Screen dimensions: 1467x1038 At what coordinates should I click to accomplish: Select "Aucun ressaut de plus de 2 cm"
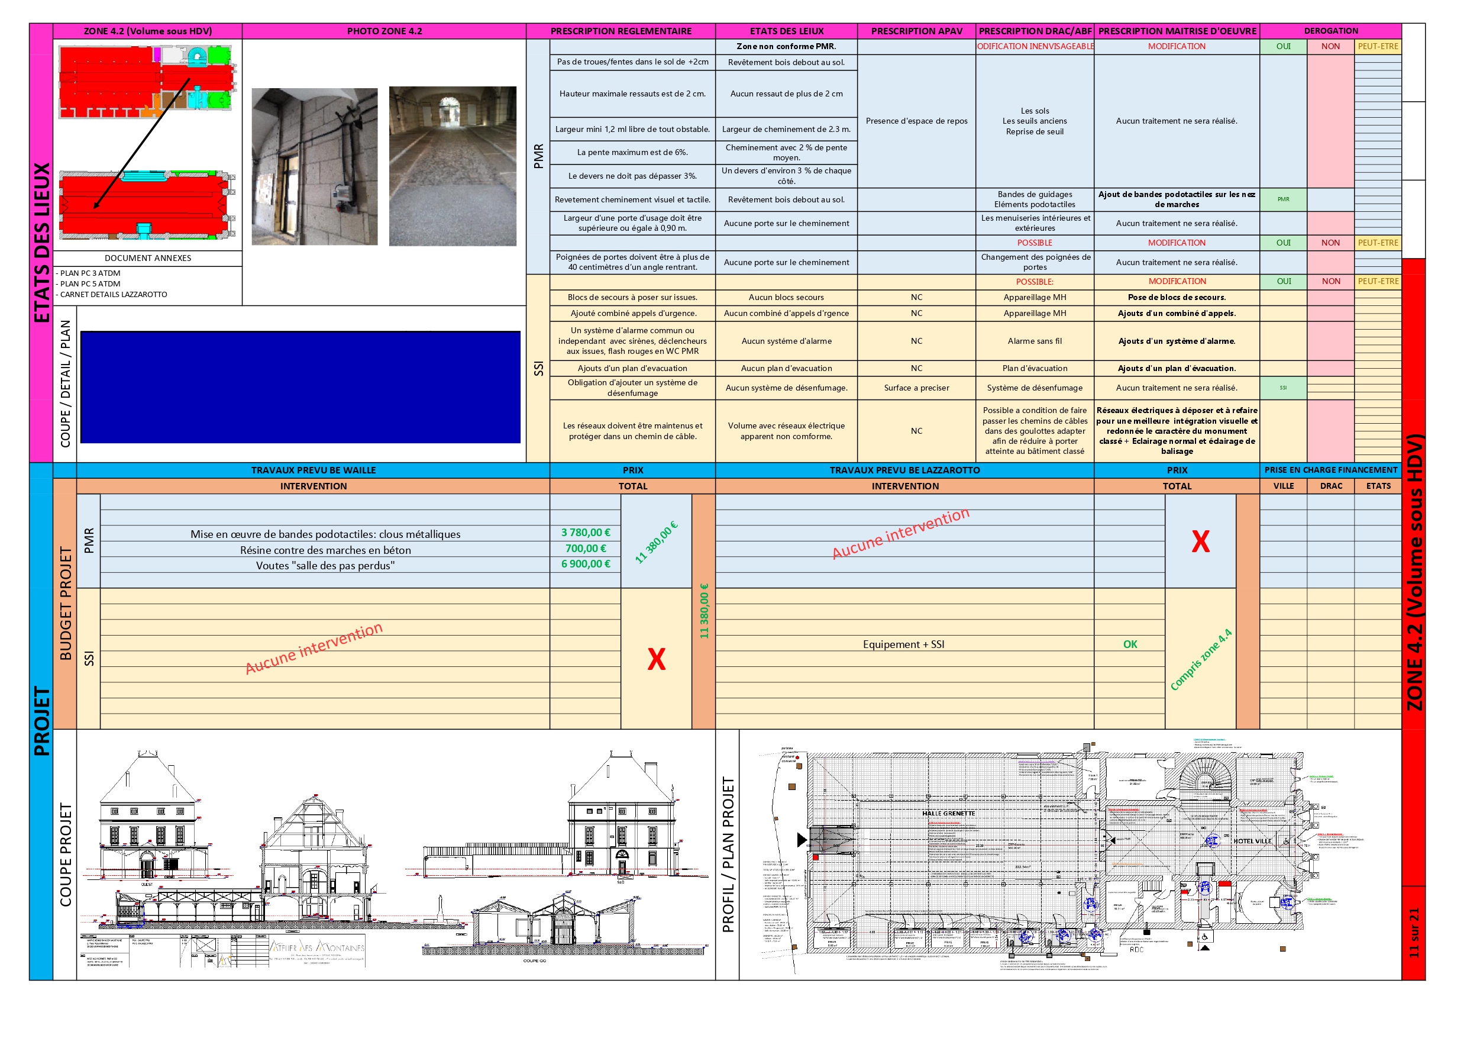tap(787, 94)
